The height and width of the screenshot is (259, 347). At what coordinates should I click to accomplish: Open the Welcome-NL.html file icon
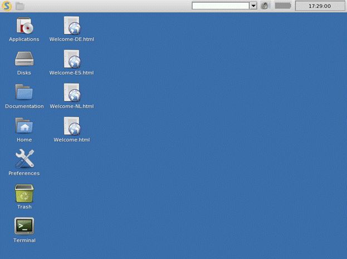point(72,93)
